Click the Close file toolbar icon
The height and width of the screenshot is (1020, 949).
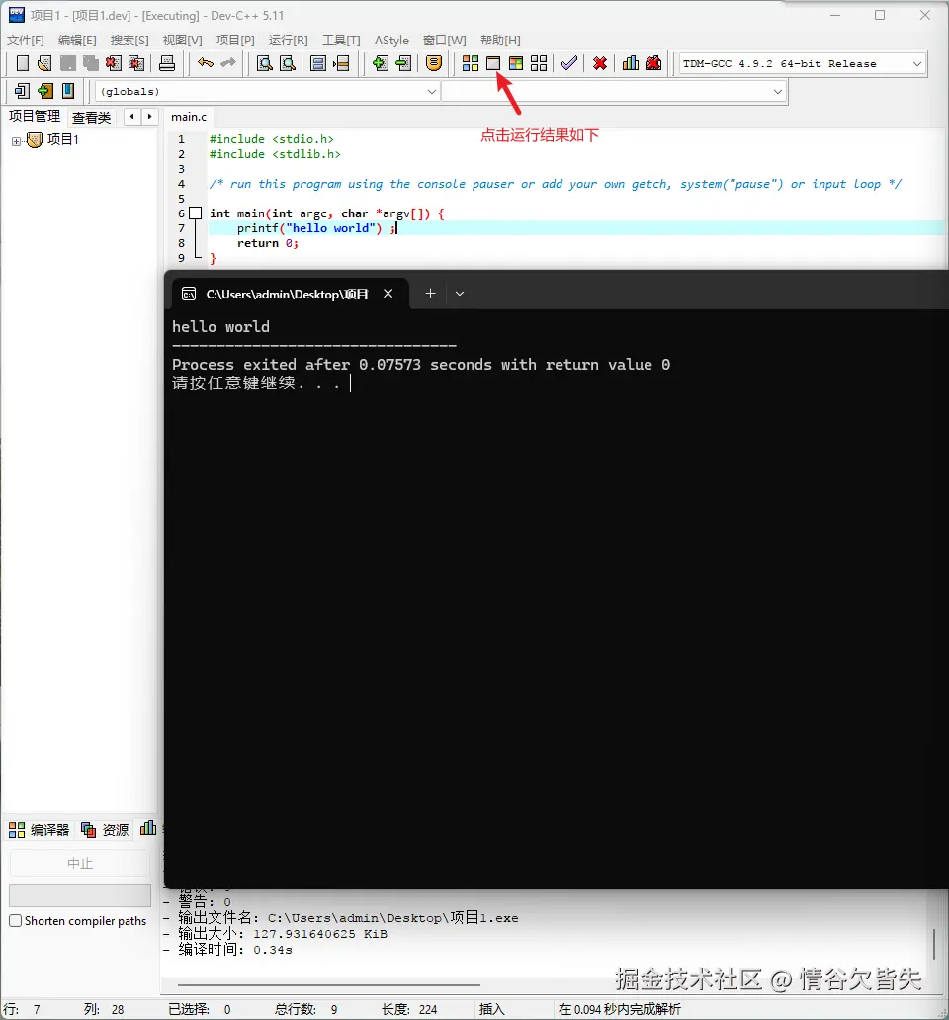pos(113,63)
